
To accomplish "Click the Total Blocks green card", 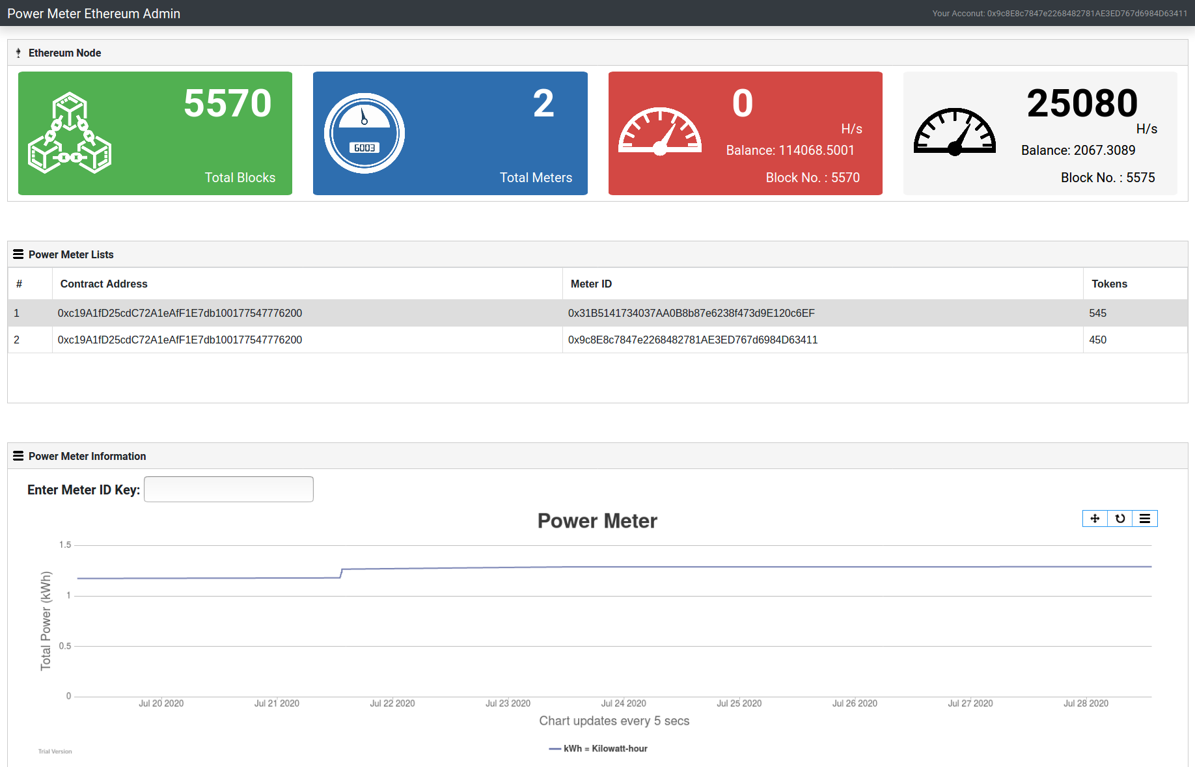I will point(155,133).
